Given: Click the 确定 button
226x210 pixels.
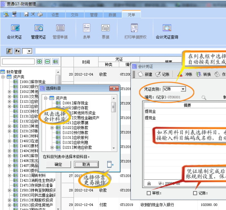Looking at the screenshot, I should 58,164.
